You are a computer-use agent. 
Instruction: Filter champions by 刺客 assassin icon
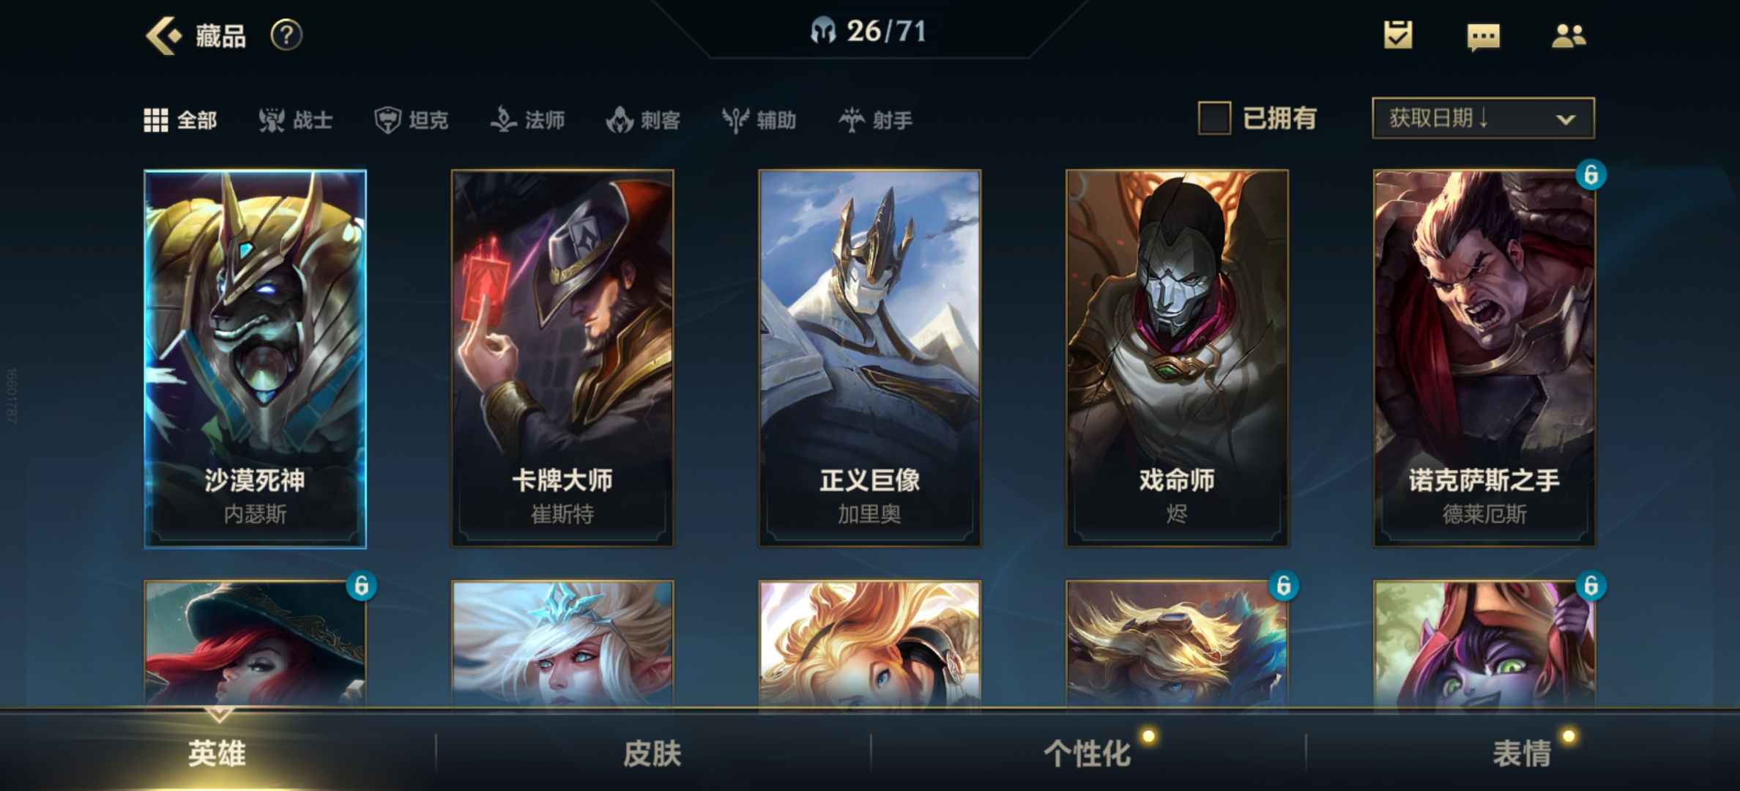pos(620,119)
